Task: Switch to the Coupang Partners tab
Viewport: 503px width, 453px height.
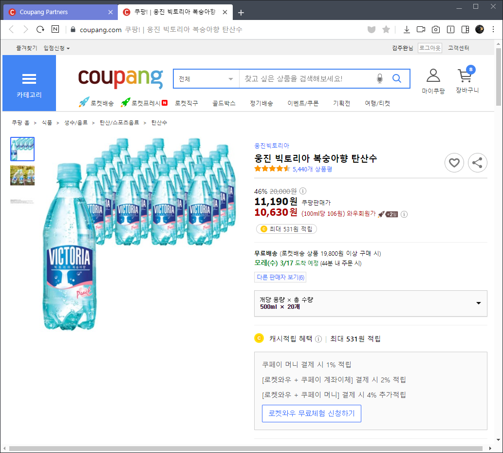Action: click(x=60, y=12)
